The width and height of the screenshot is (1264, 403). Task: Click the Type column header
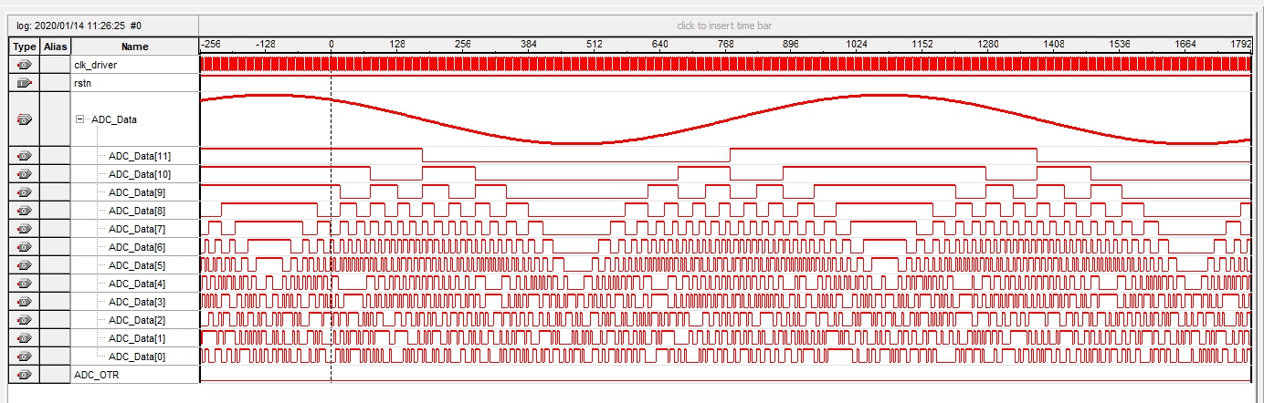click(x=24, y=46)
